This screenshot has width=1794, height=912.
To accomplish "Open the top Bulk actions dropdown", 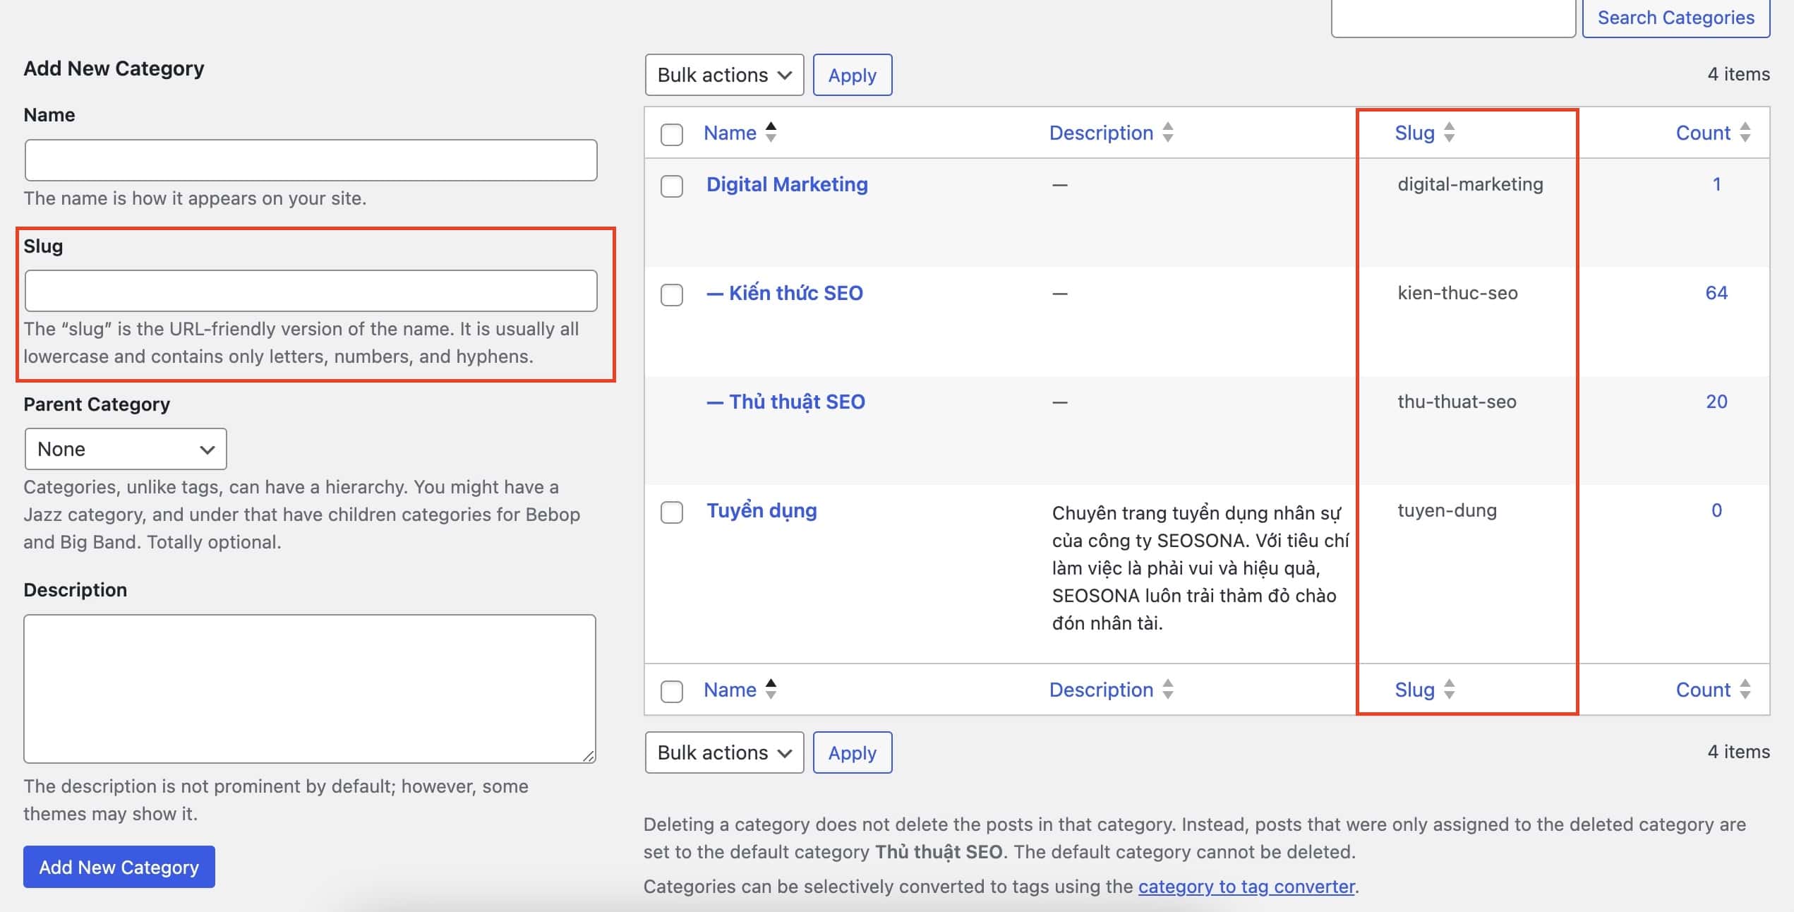I will [x=724, y=75].
